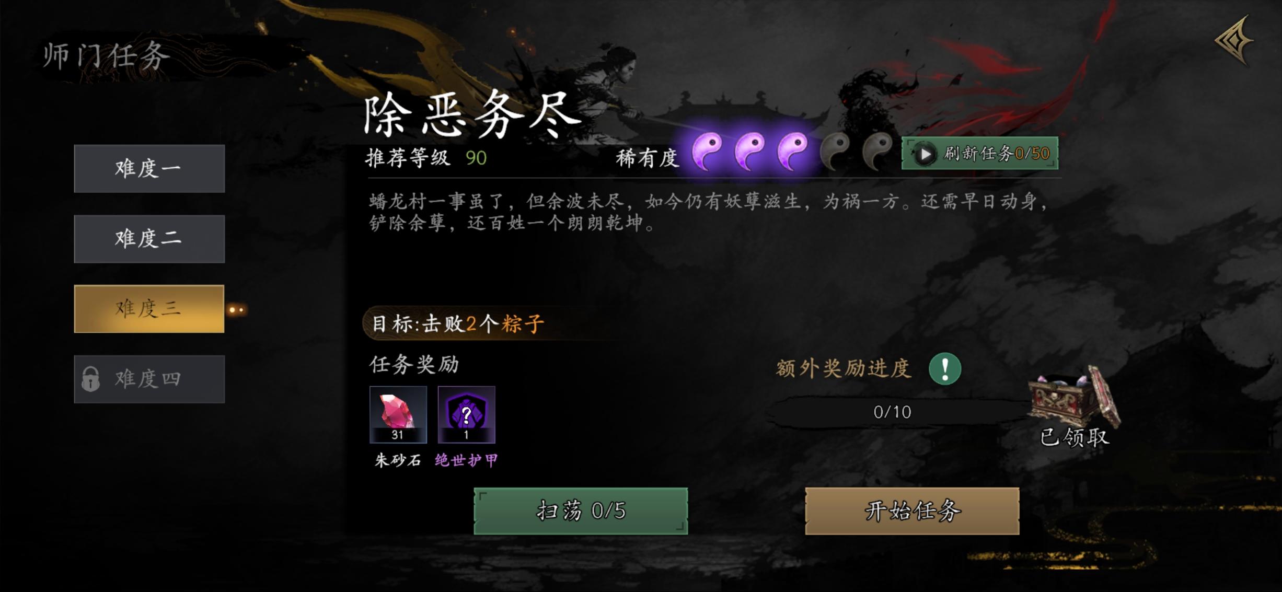Tap the first purple rarity yin-yang icon
1282x592 pixels.
[x=707, y=152]
